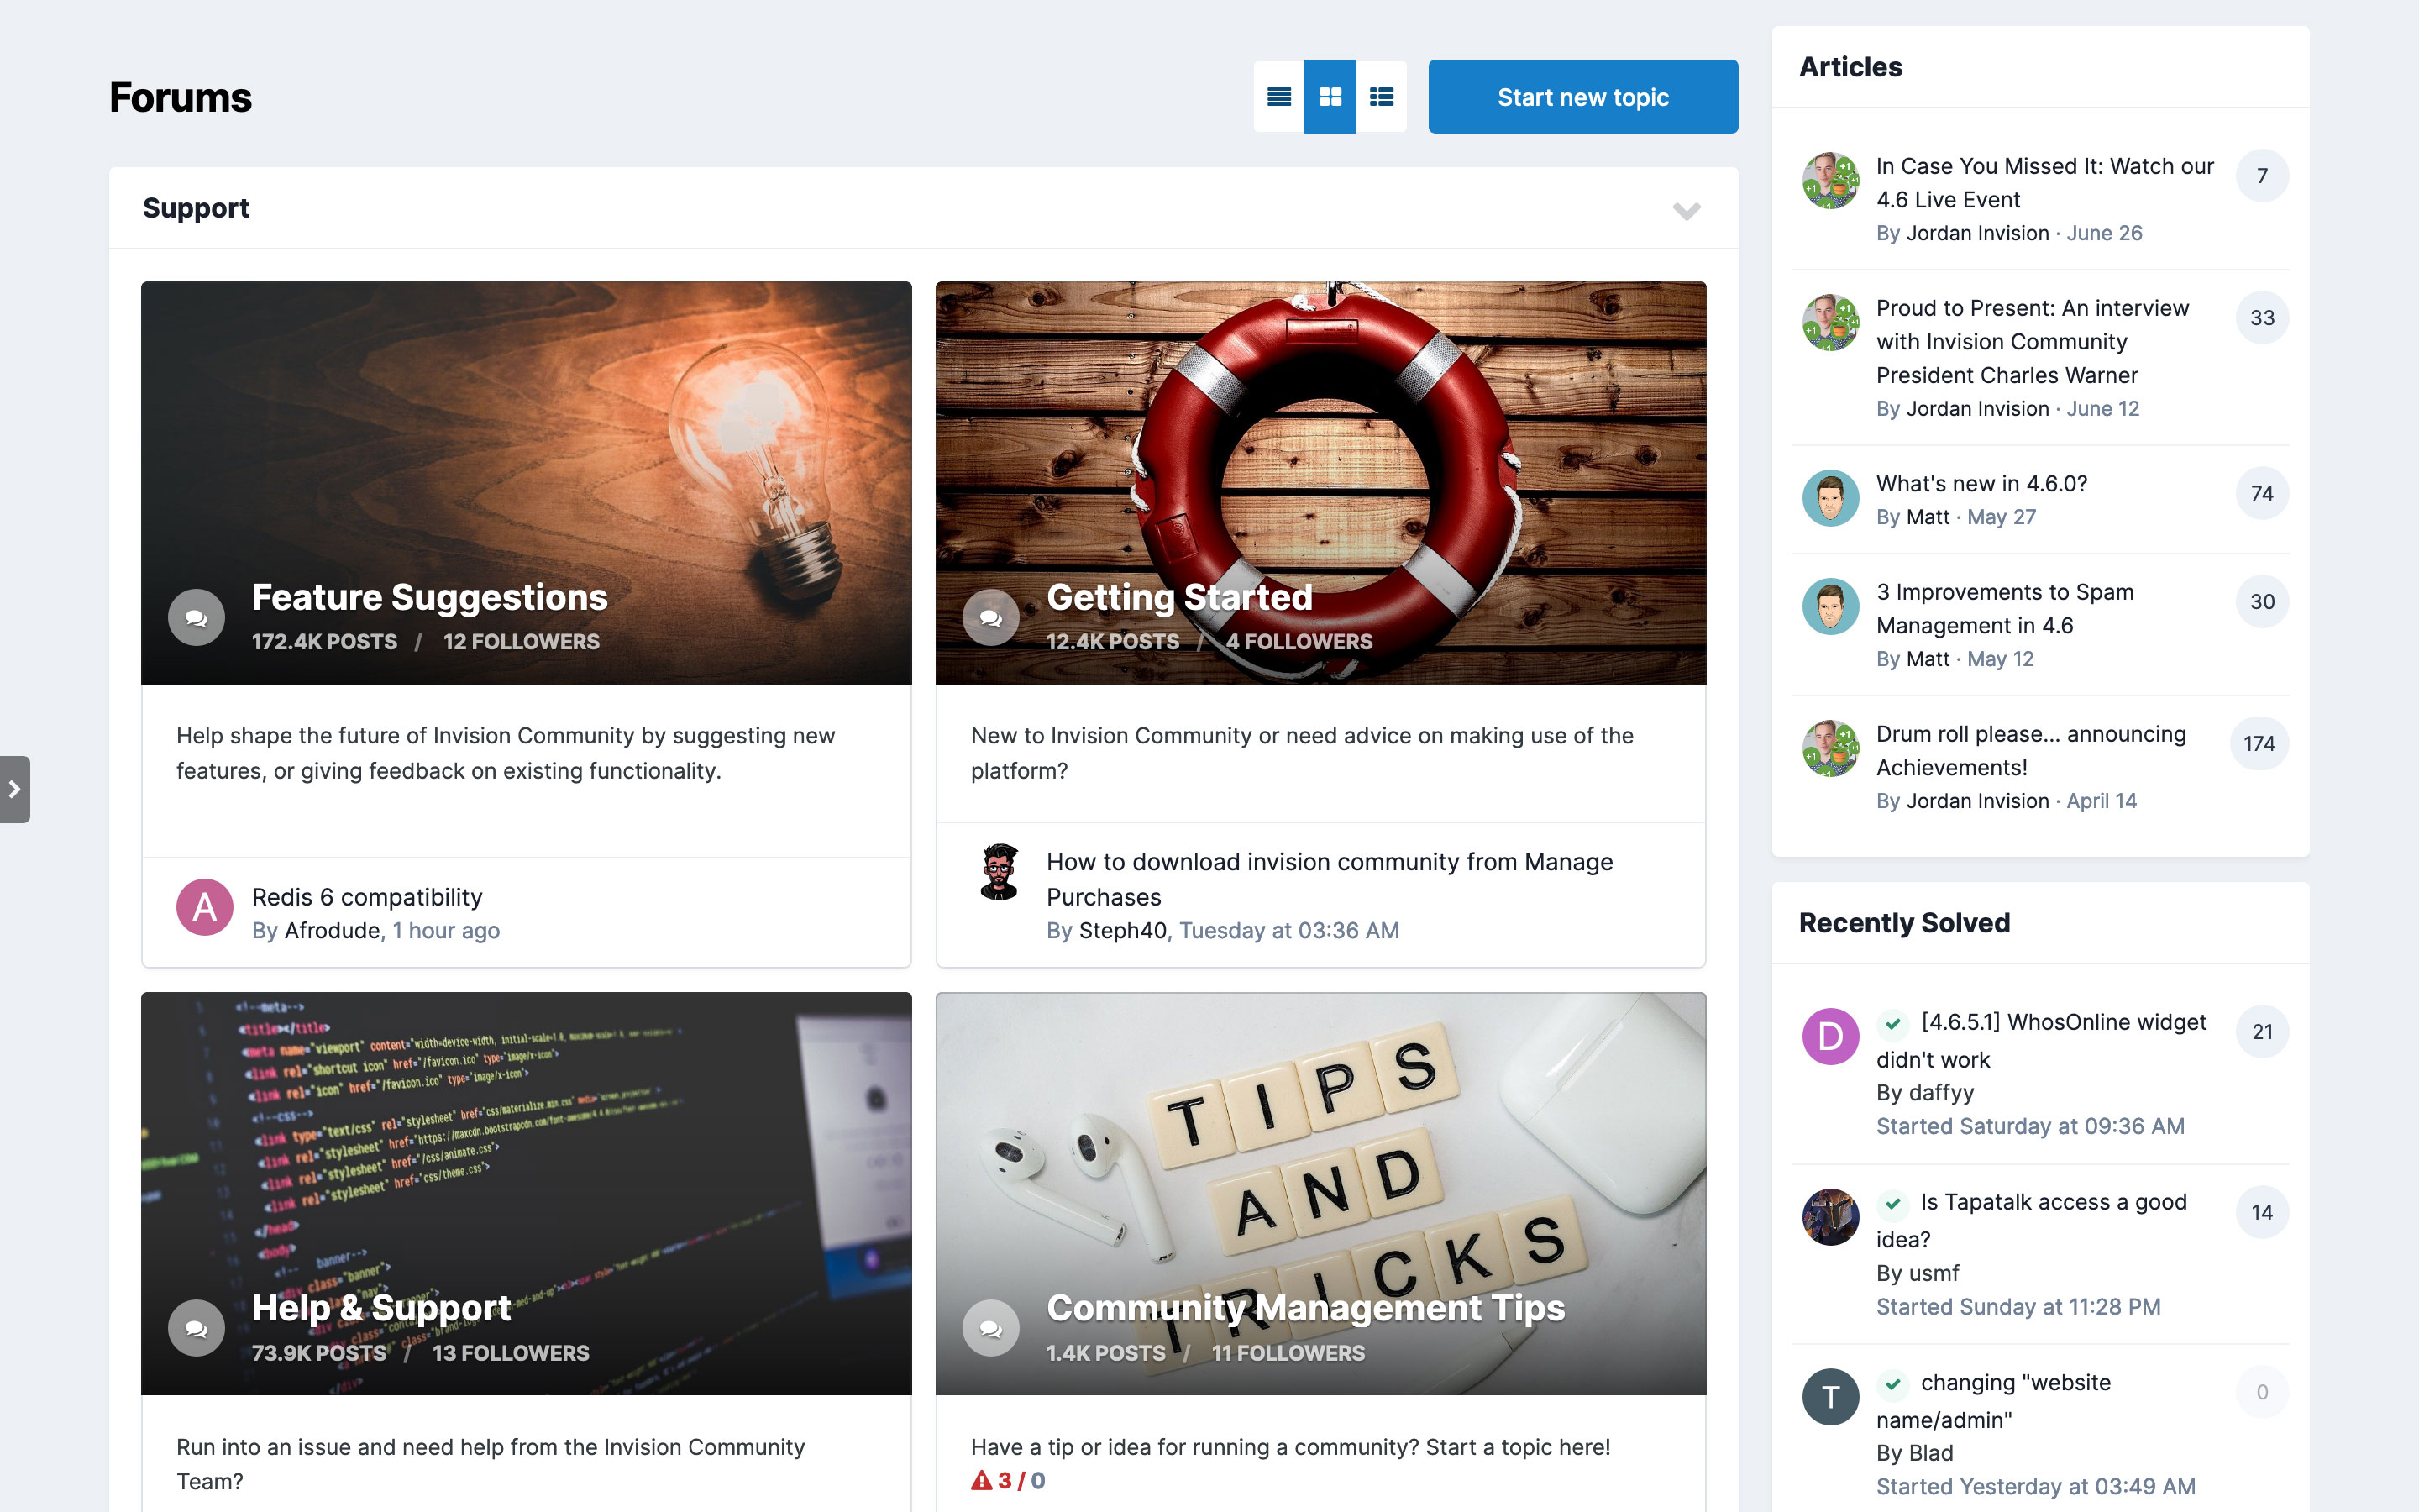
Task: Open Redis 6 compatibility topic
Action: point(367,897)
